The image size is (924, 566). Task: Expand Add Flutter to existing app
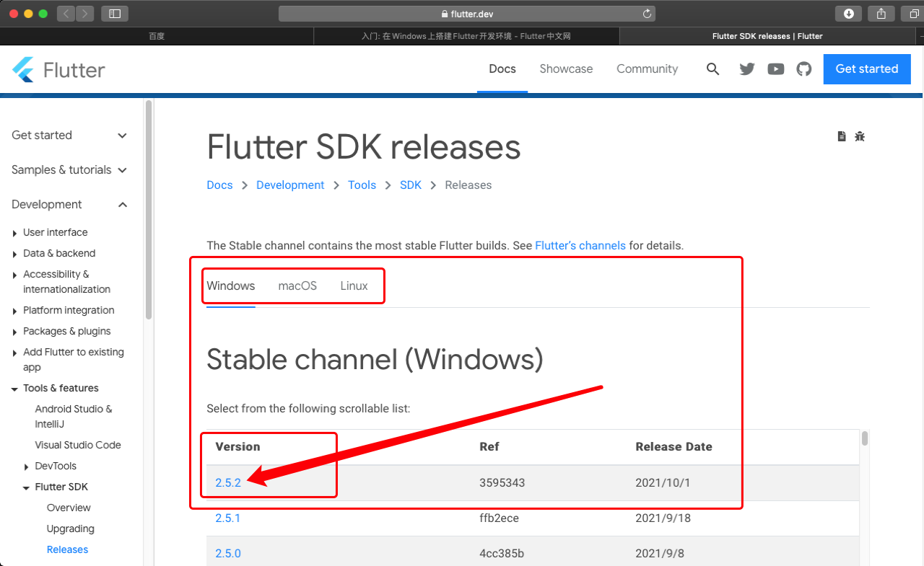(x=68, y=360)
